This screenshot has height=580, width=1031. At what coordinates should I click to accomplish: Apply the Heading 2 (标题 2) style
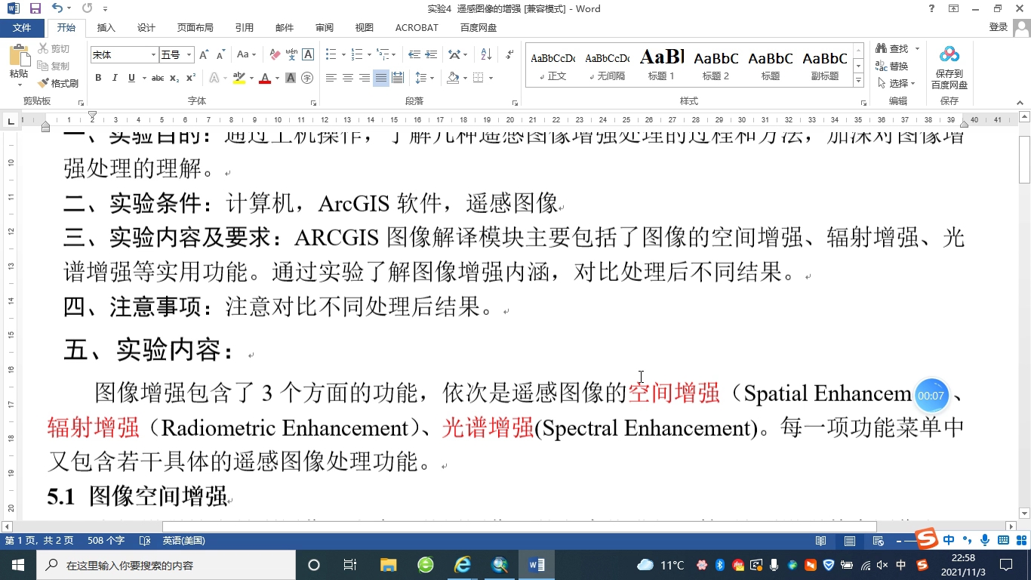pos(716,65)
